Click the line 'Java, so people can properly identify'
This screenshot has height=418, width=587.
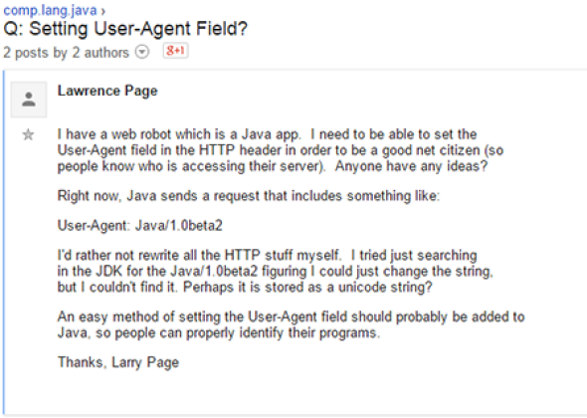219,332
